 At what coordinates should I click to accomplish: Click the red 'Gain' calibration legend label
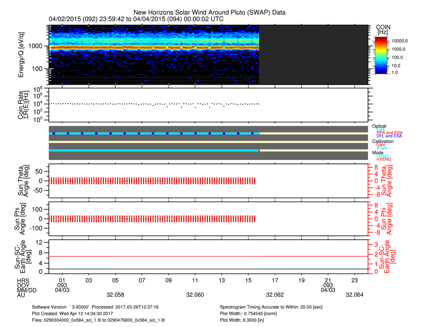click(x=381, y=145)
